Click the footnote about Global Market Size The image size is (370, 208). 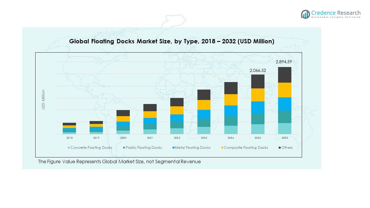tap(119, 162)
